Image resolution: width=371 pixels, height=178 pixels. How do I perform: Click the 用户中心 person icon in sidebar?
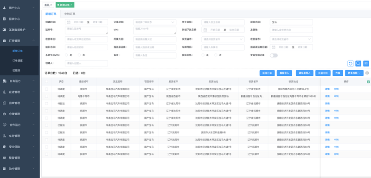[x=4, y=8]
